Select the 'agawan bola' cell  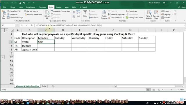pyautogui.click(x=30, y=50)
